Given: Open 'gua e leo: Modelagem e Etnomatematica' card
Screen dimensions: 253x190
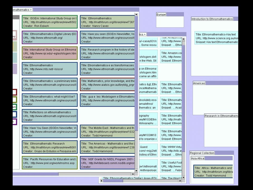Looking at the screenshot, I should (x=107, y=100).
